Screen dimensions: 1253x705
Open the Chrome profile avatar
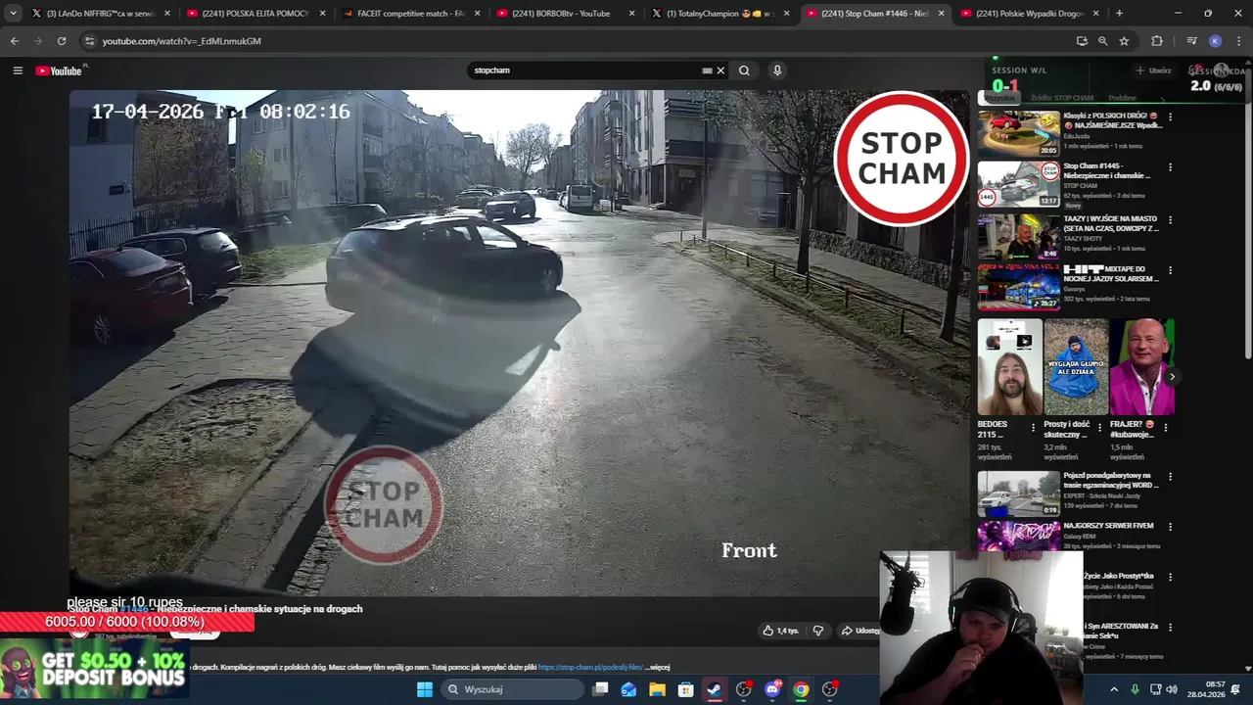[1215, 41]
